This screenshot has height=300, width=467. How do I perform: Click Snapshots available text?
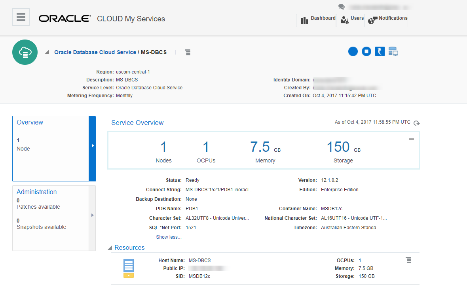click(x=42, y=227)
